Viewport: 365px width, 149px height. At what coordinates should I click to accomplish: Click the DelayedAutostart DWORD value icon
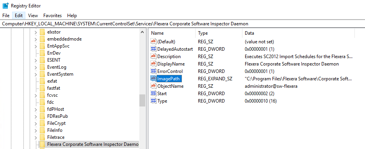coord(153,49)
